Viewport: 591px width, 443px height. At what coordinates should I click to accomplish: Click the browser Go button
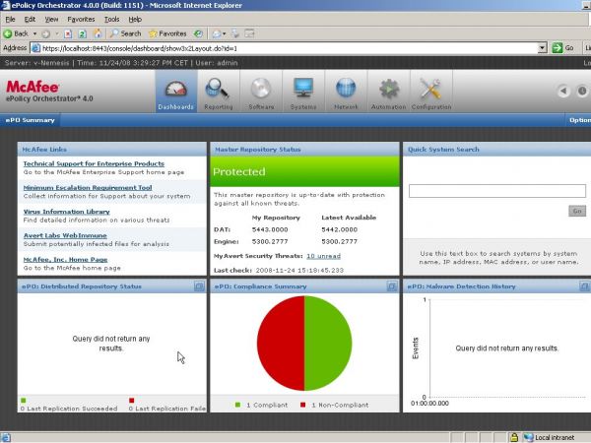563,48
